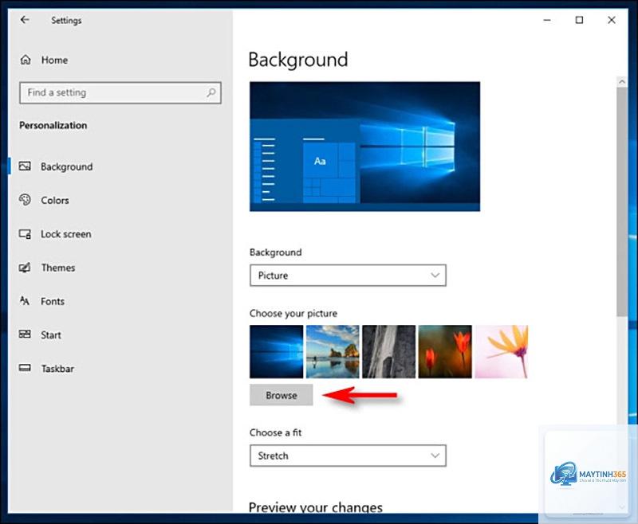This screenshot has height=524, width=638.
Task: Click the vertical scrollbar thumb
Action: pos(622,202)
